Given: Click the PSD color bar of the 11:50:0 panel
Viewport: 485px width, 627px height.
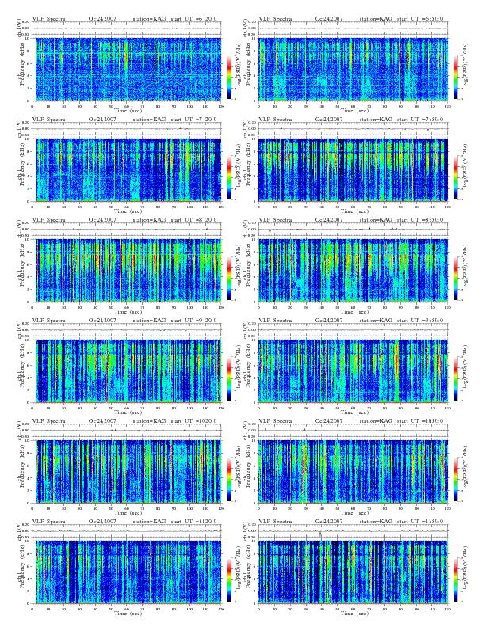Looking at the screenshot, I should [456, 579].
